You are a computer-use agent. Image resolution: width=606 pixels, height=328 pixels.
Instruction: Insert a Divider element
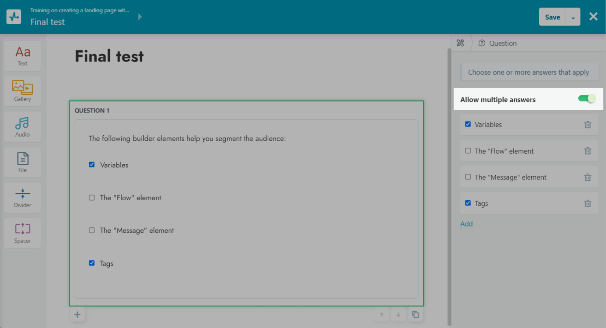[x=22, y=197]
